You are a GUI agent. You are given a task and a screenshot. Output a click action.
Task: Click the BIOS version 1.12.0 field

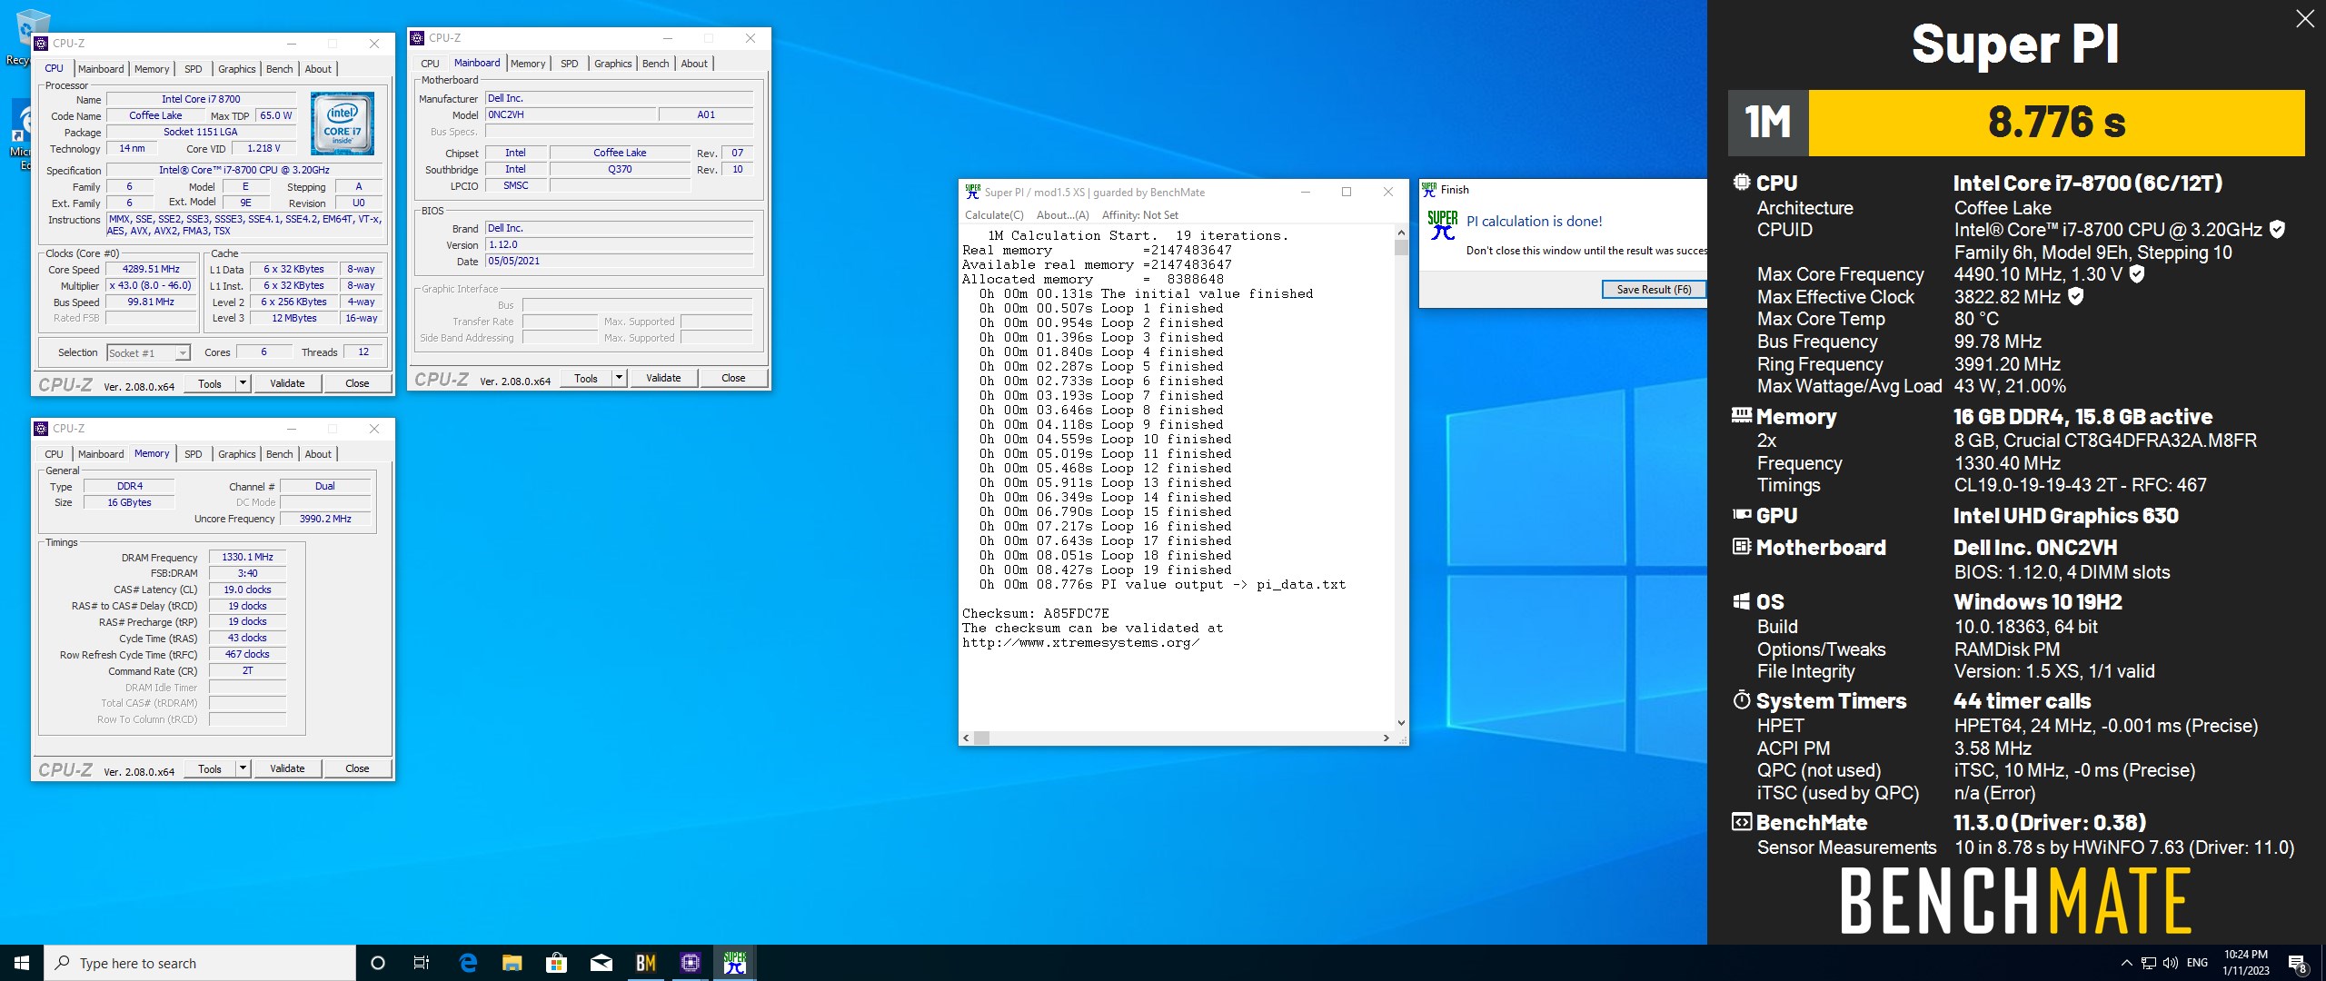(x=620, y=245)
